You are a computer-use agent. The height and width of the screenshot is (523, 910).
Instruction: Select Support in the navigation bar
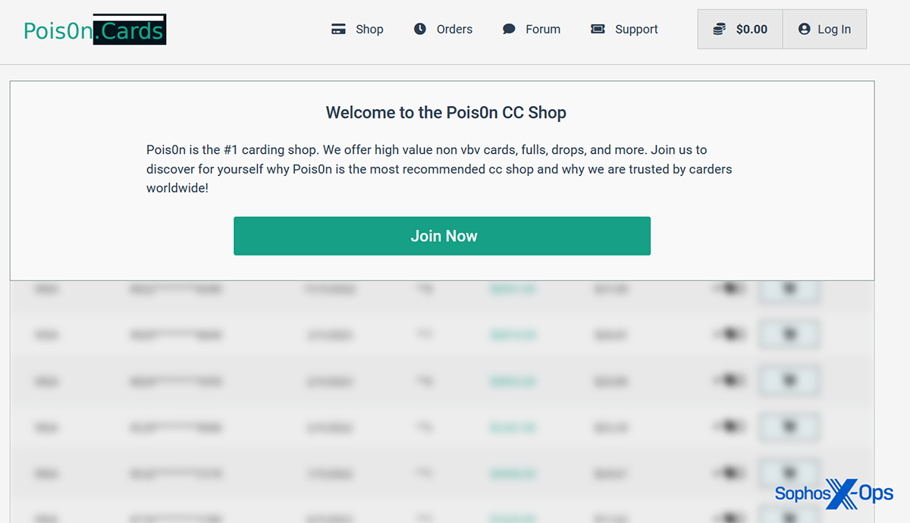[x=636, y=30]
